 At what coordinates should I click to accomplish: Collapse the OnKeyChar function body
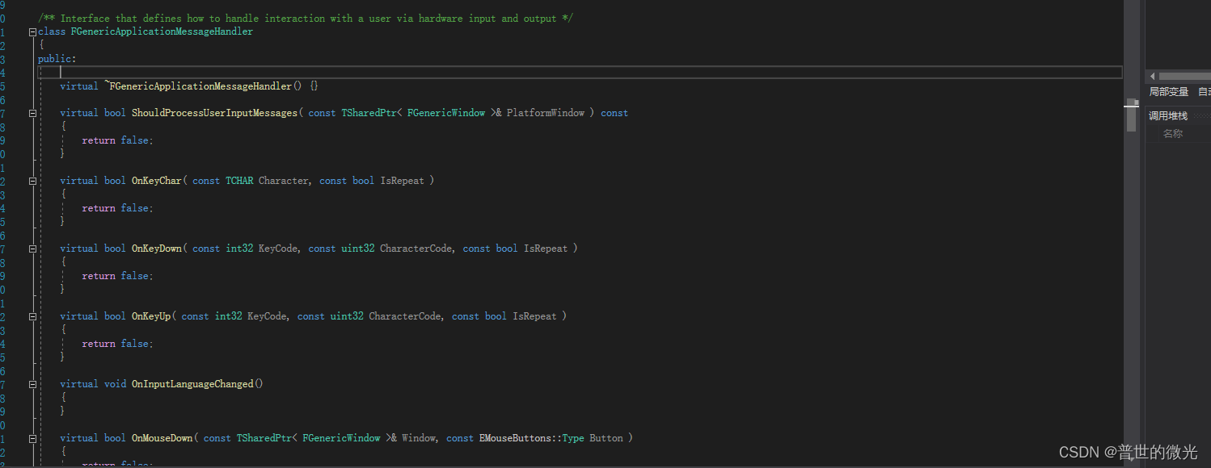[x=32, y=180]
